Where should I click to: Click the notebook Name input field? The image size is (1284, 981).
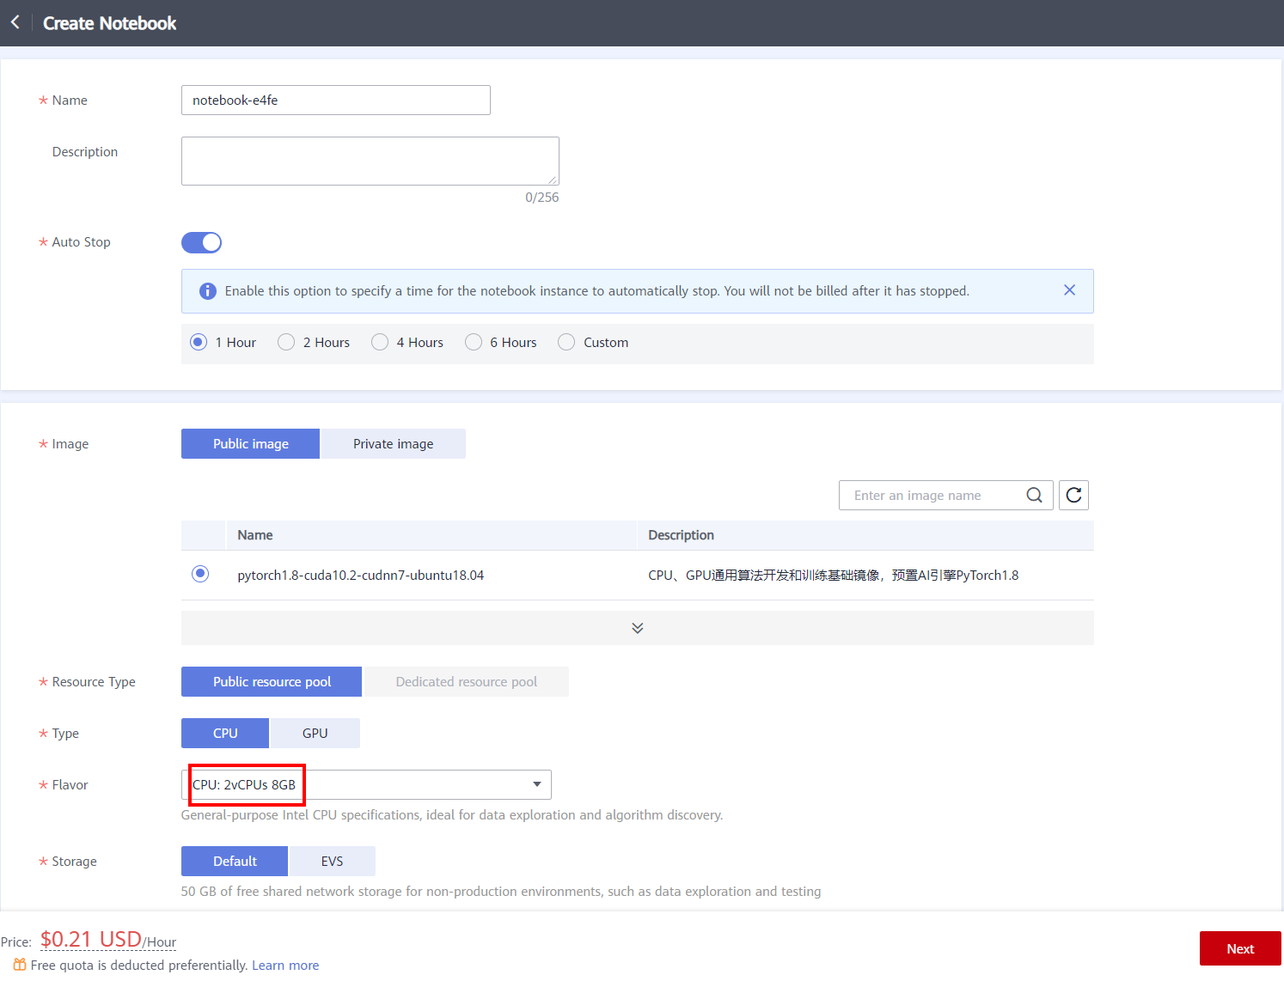335,101
